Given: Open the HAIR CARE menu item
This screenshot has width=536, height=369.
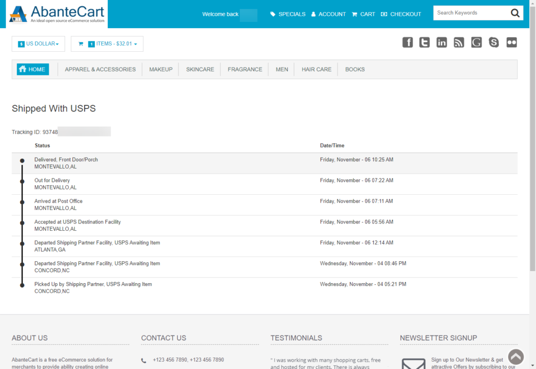Looking at the screenshot, I should (315, 69).
